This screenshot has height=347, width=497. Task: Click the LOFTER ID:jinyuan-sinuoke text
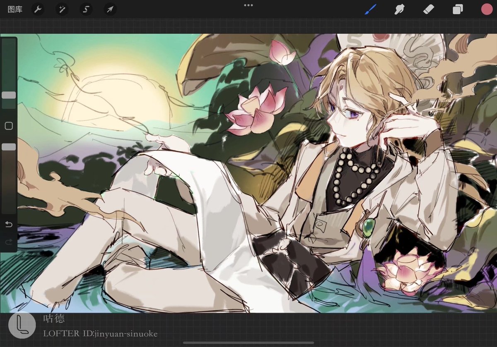(x=100, y=333)
